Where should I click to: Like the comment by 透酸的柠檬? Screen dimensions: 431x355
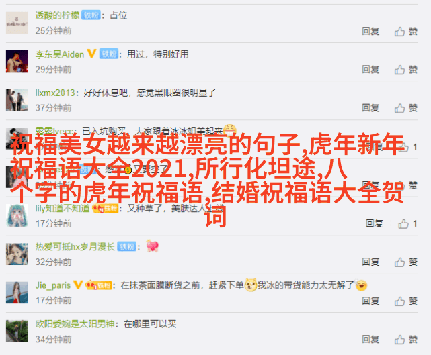click(406, 32)
